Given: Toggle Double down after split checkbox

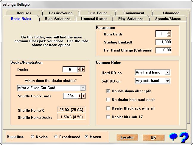Looking at the screenshot, I should tap(108, 91).
